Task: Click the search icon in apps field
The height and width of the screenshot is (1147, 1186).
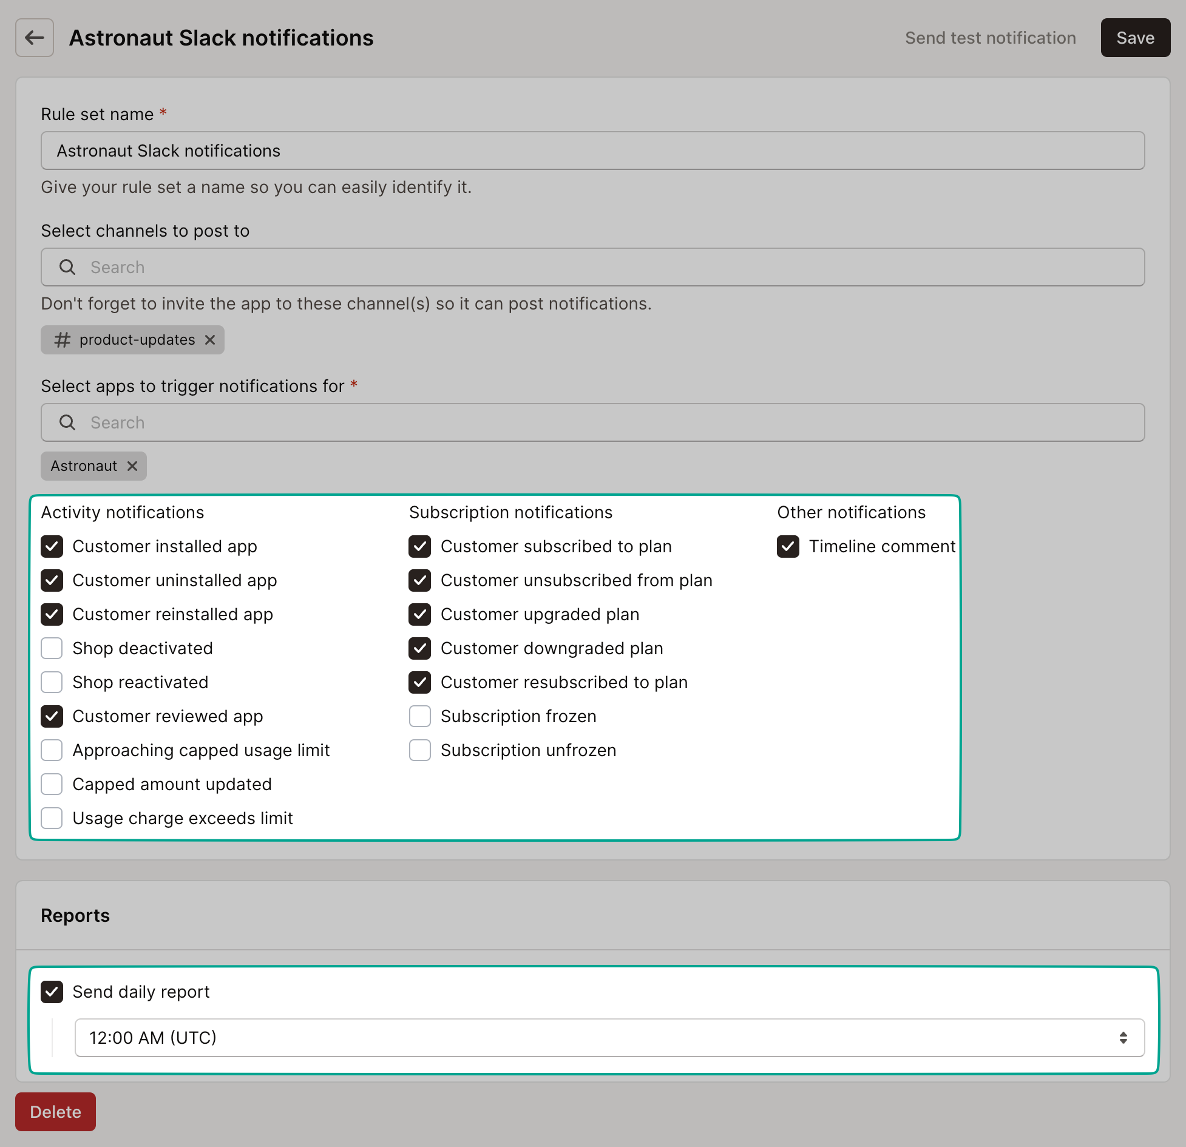Action: pos(67,422)
